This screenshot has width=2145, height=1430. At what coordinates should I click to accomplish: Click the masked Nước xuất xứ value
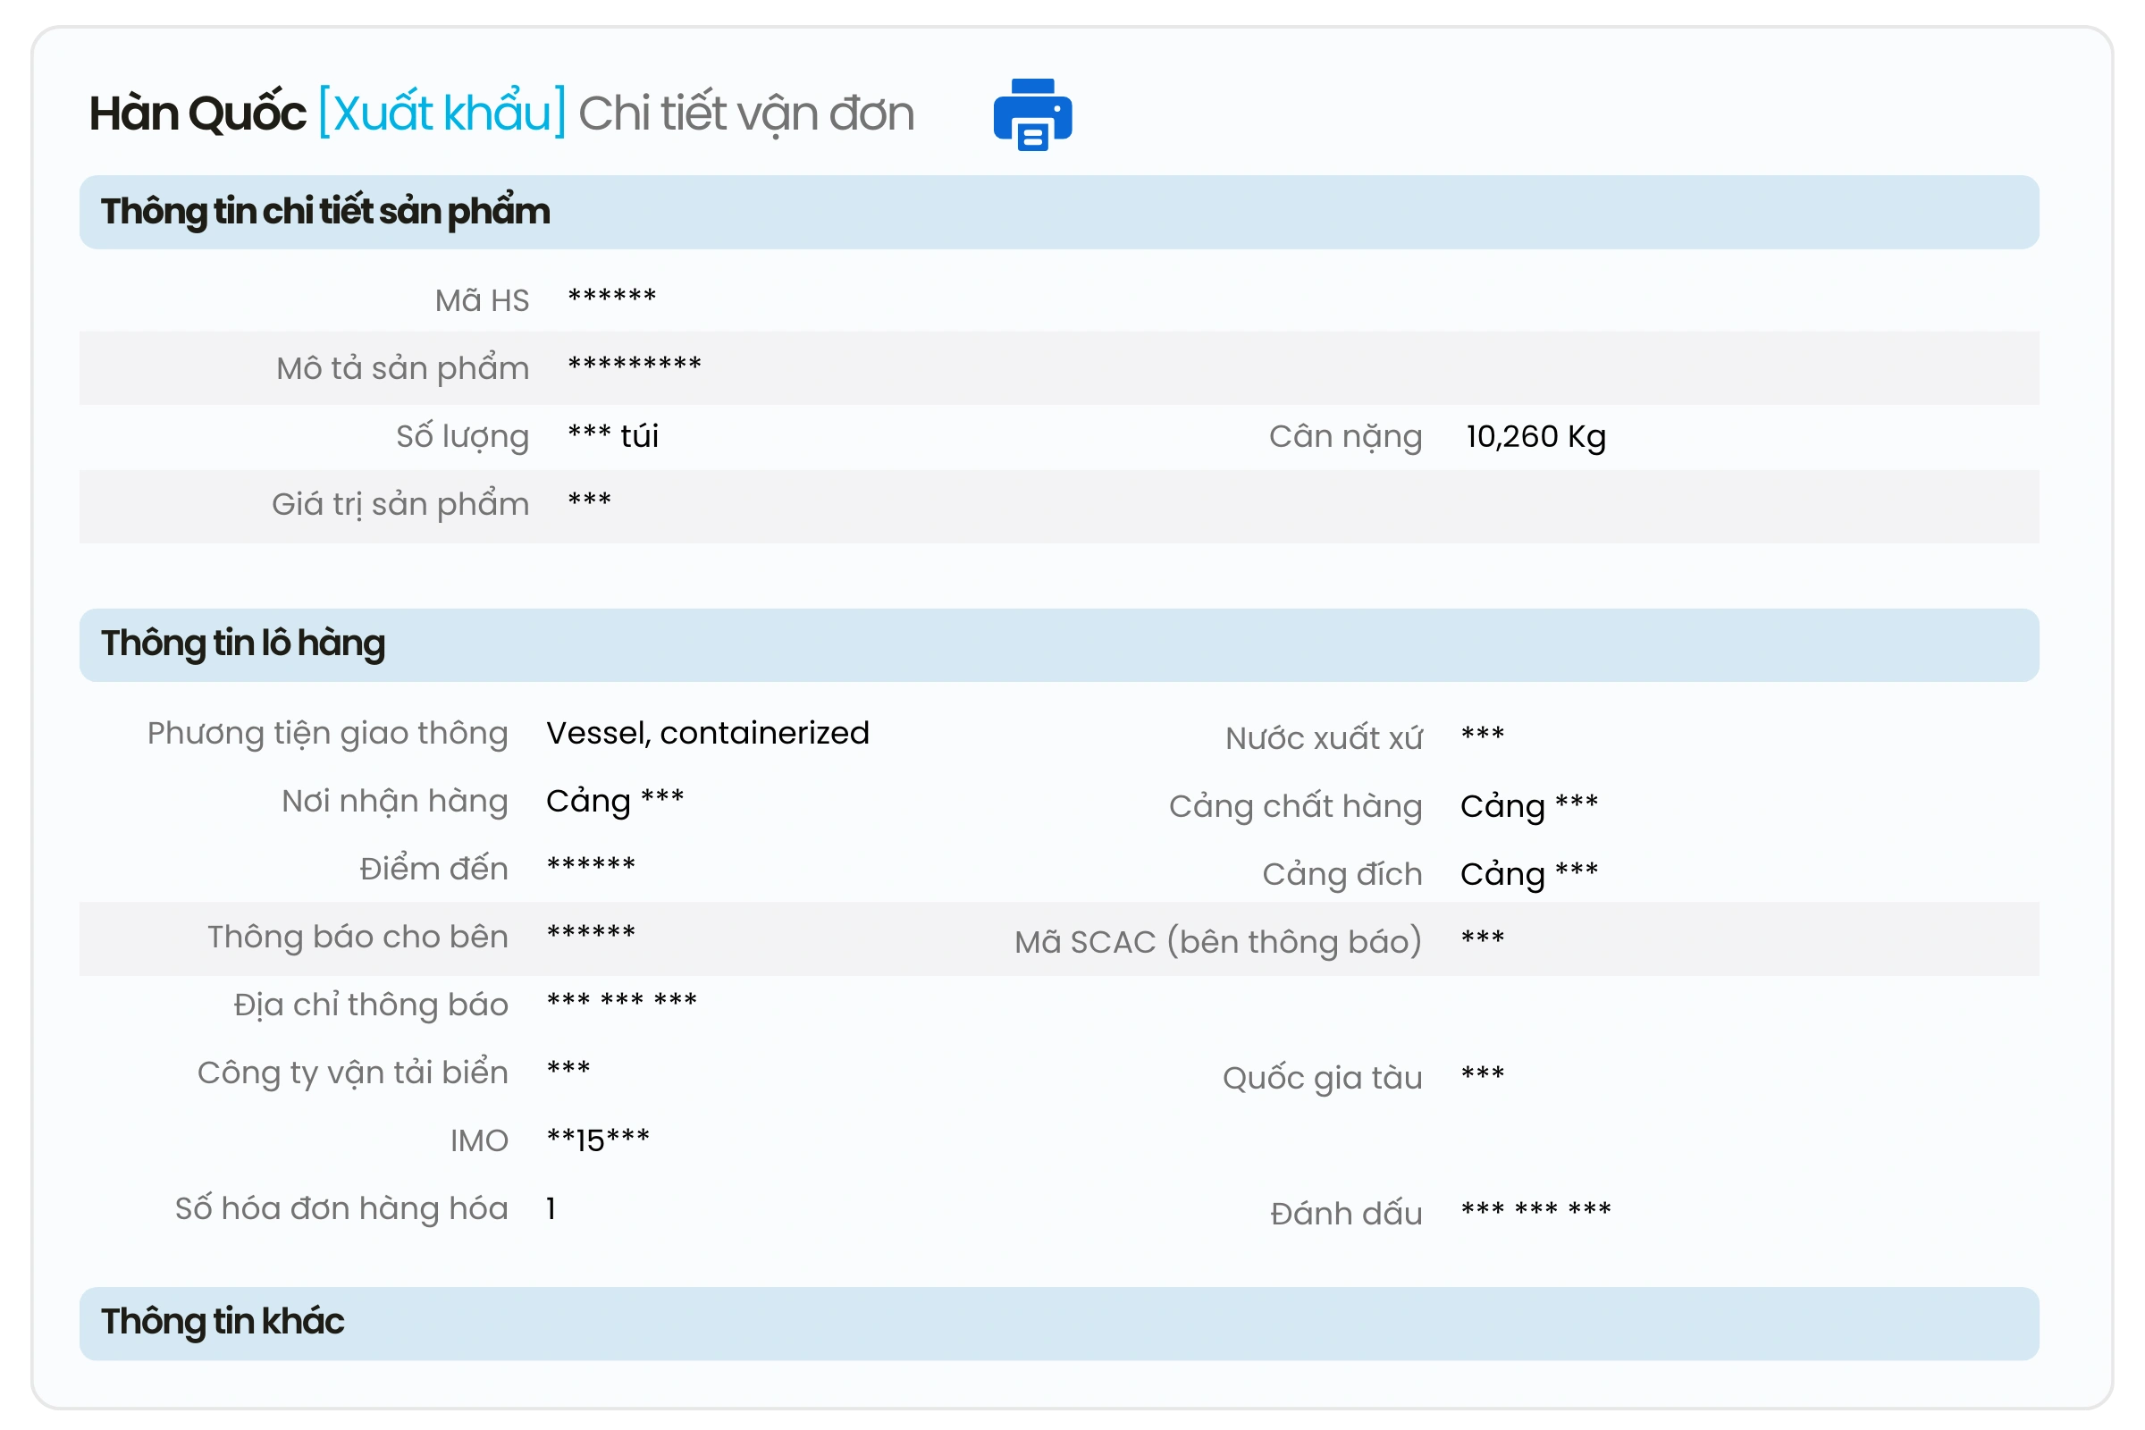pyautogui.click(x=1482, y=735)
